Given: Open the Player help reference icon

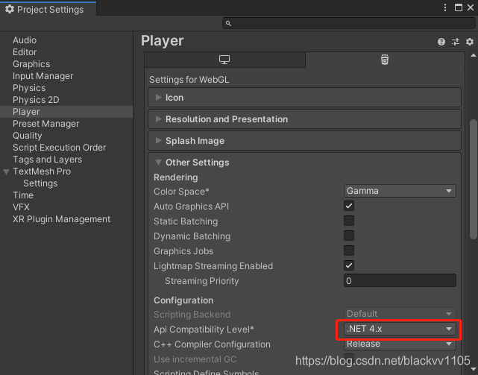Looking at the screenshot, I should coord(441,42).
